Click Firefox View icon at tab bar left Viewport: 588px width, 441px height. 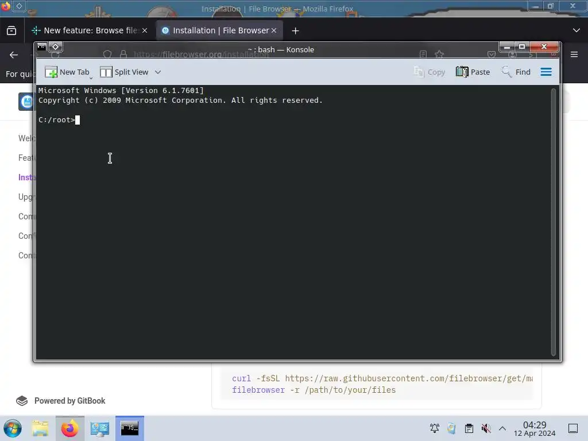tap(11, 31)
